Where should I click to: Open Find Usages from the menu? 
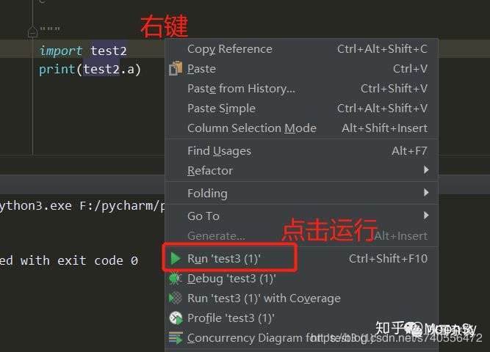coord(219,151)
